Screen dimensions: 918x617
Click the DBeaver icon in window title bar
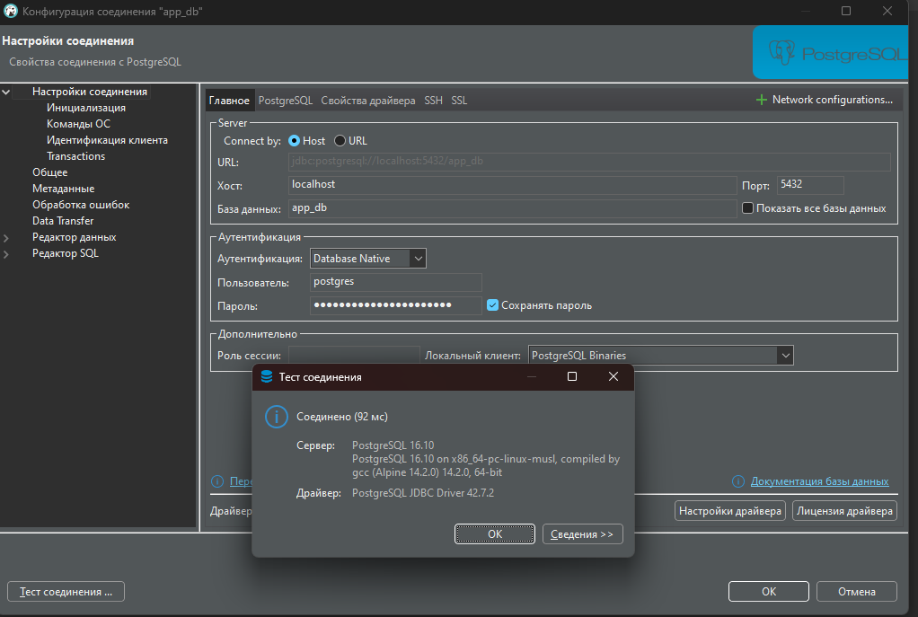point(12,11)
